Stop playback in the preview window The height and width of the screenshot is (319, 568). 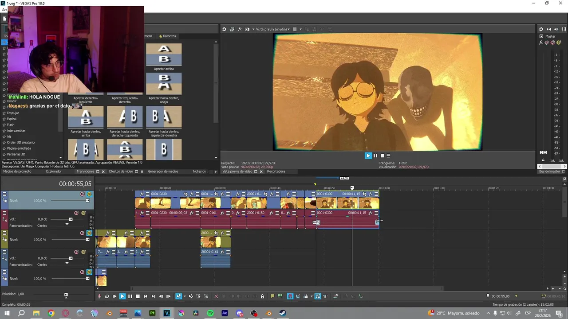pos(382,156)
